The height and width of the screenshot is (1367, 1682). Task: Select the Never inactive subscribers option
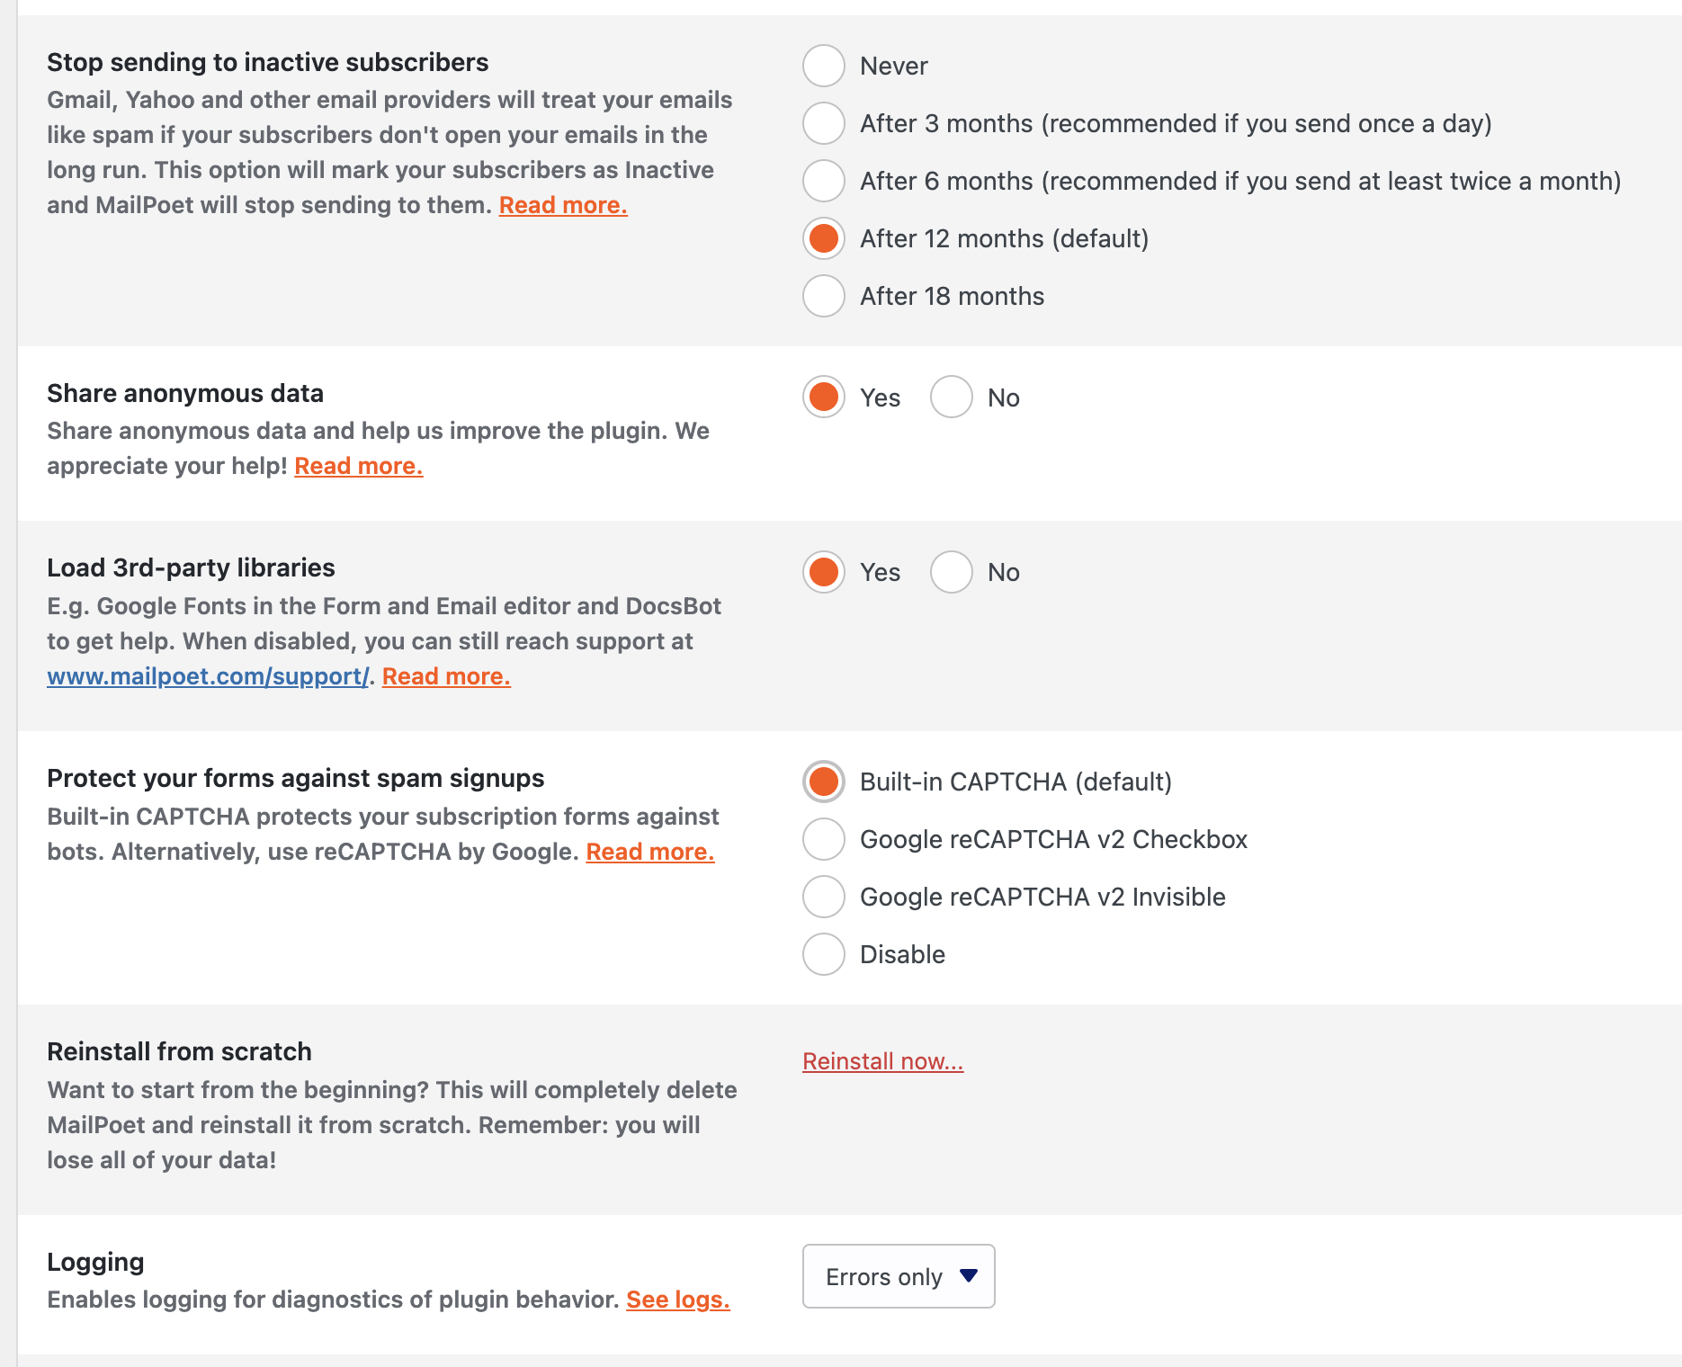coord(823,66)
